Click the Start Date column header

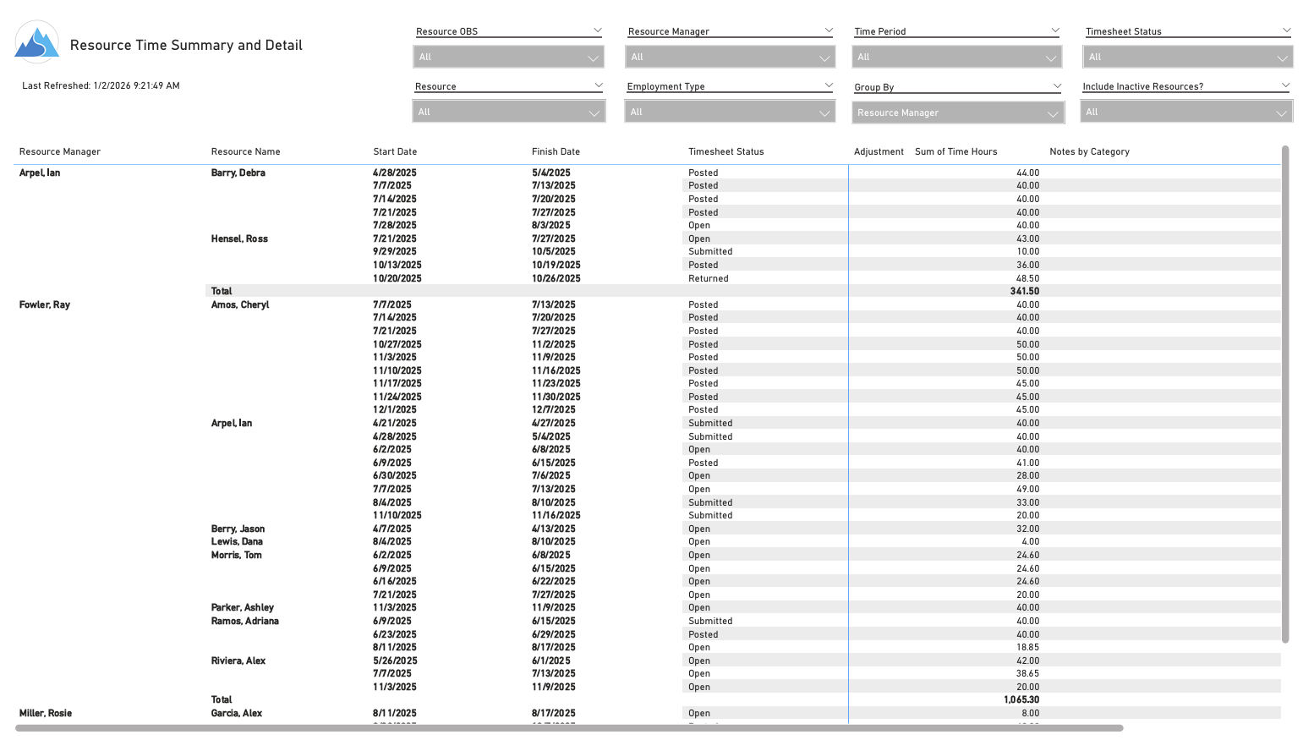[395, 151]
